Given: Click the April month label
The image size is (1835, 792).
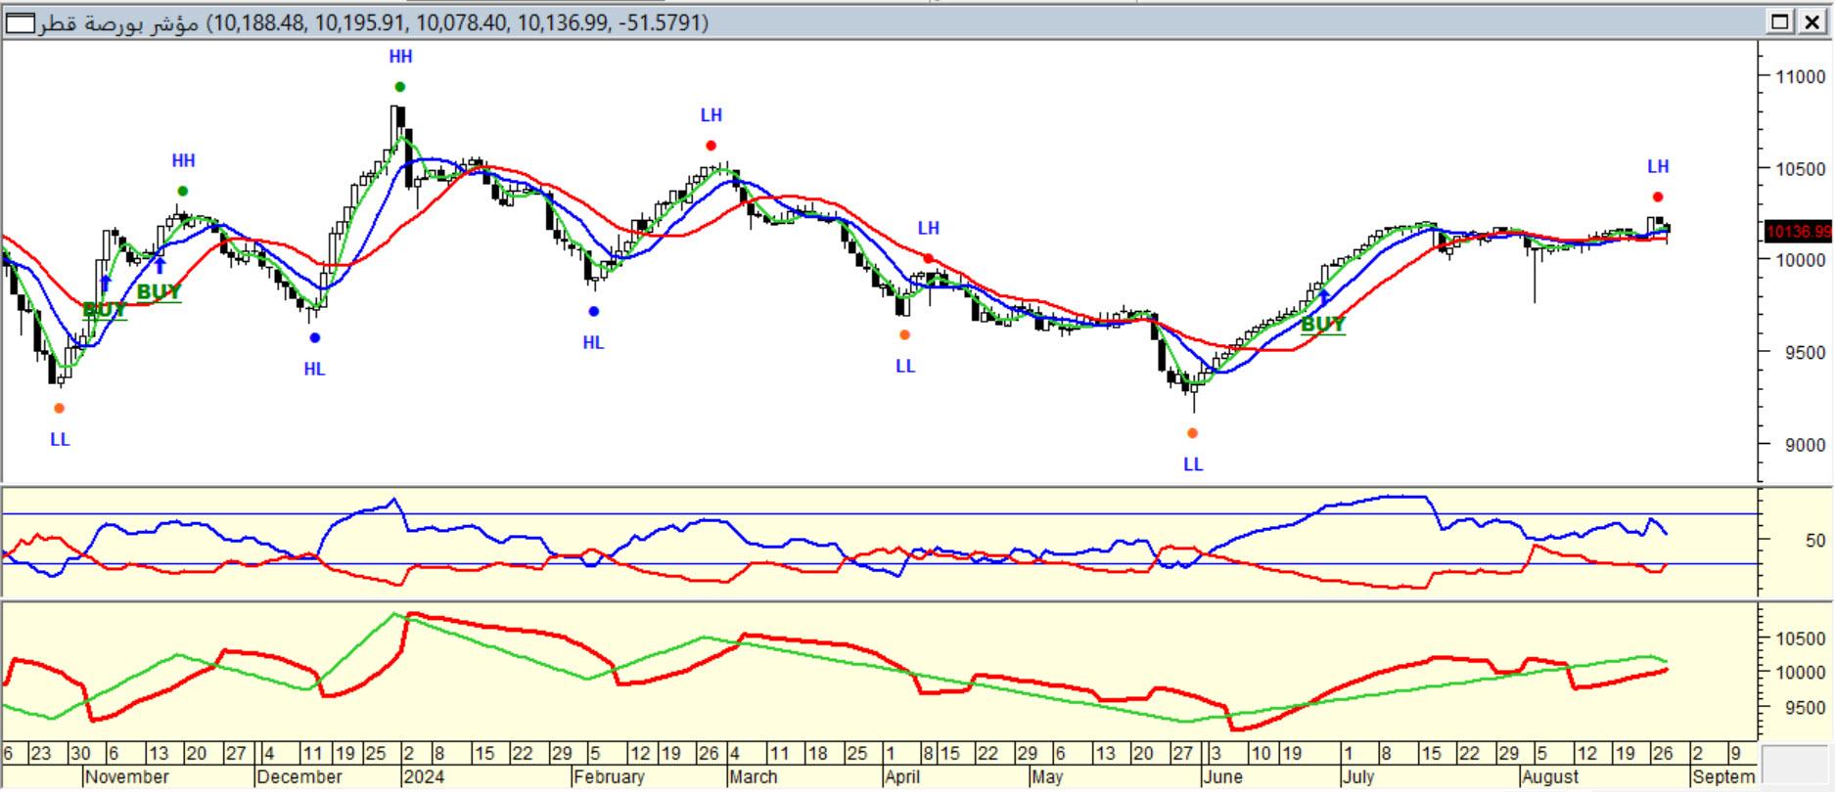Looking at the screenshot, I should coord(901,777).
